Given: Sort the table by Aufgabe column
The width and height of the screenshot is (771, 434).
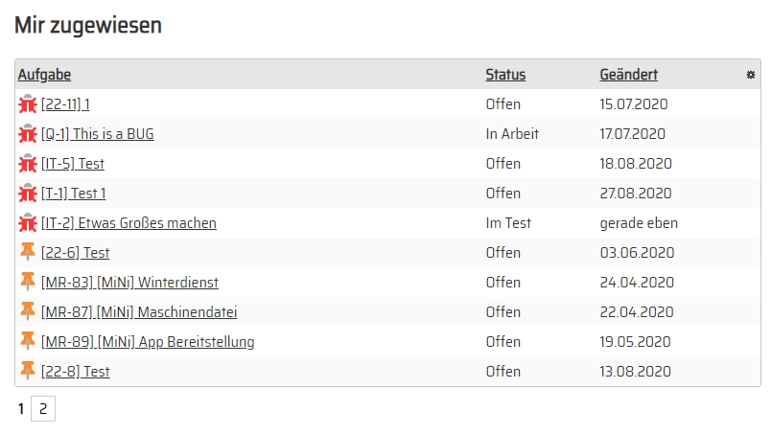Looking at the screenshot, I should pos(44,75).
